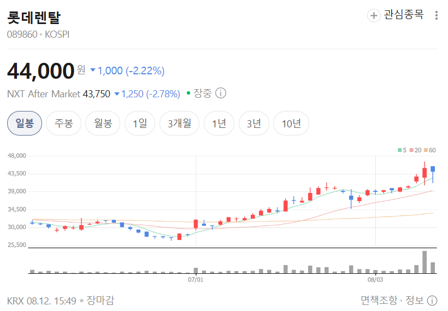Select the 1일 range tab
Screen dimensions: 448x311
click(140, 123)
